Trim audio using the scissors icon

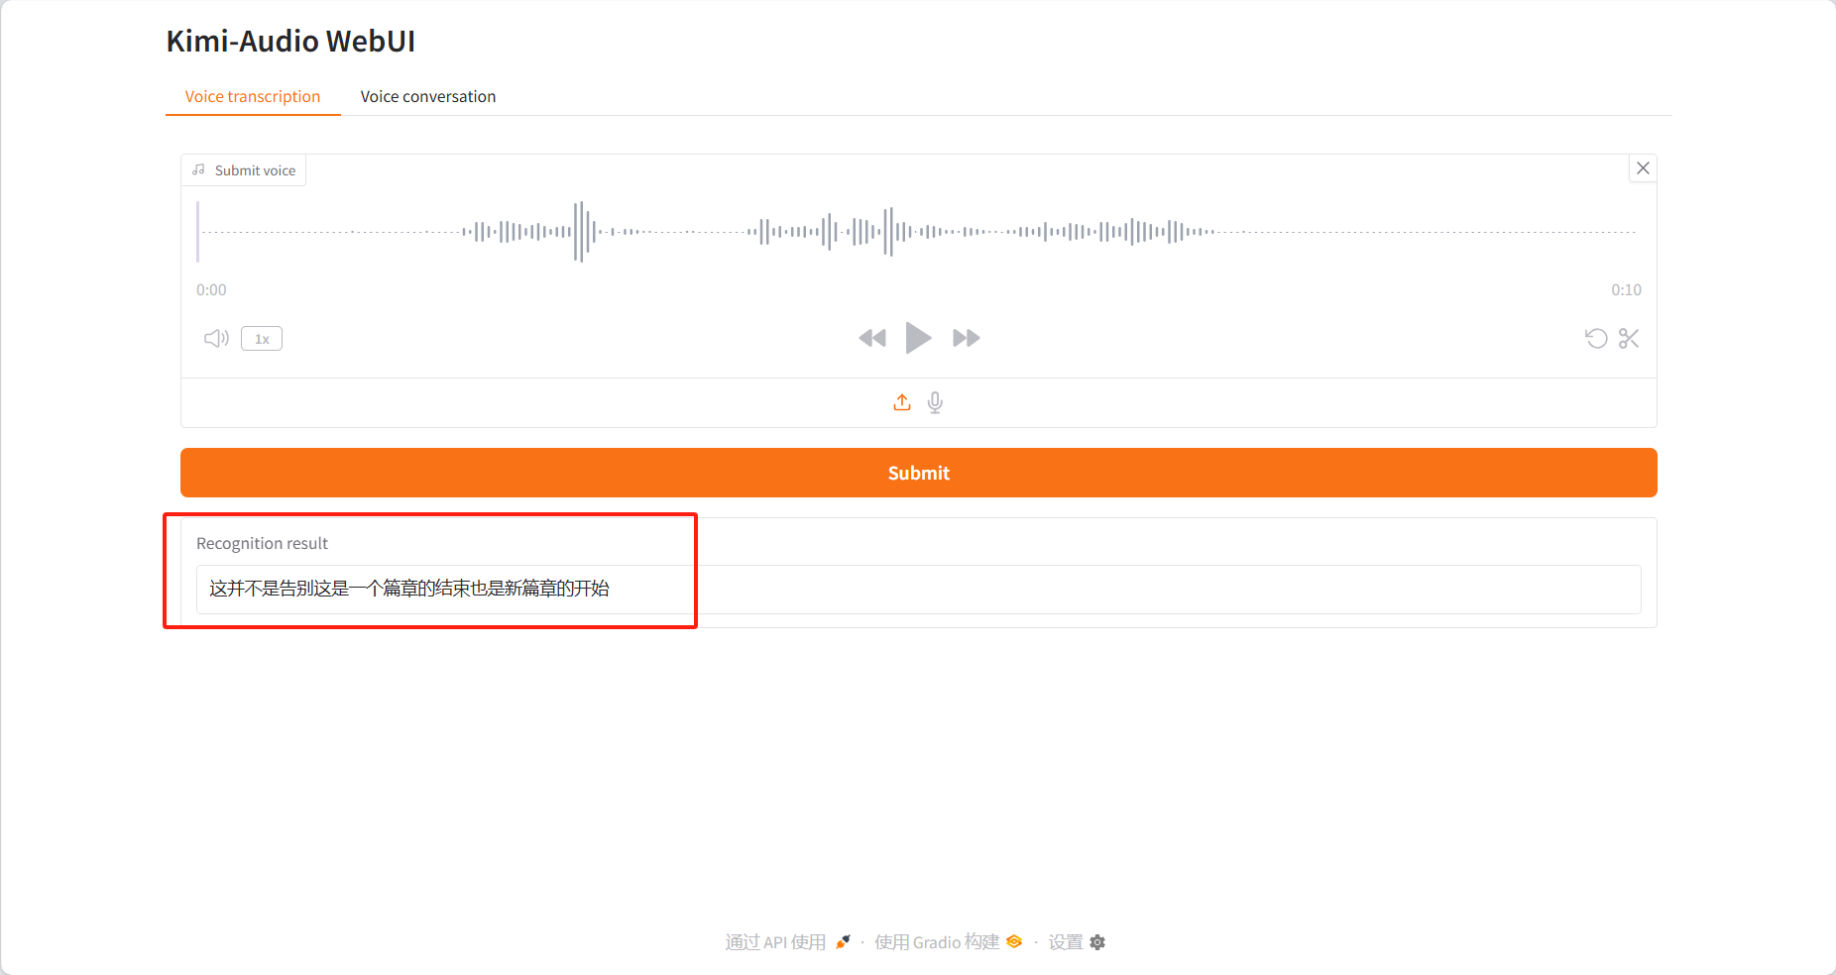[1629, 339]
